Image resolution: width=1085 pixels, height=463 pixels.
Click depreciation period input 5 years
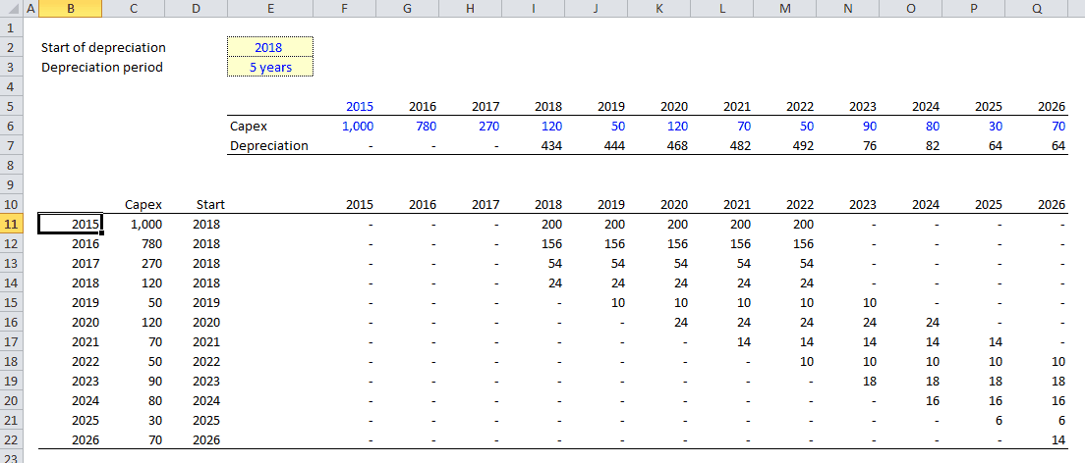pos(270,67)
